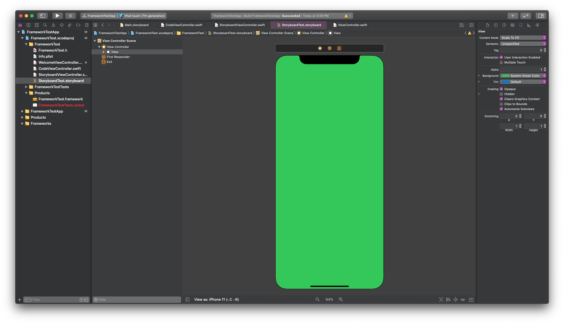
Task: Open the Content Mode dropdown
Action: coord(523,38)
